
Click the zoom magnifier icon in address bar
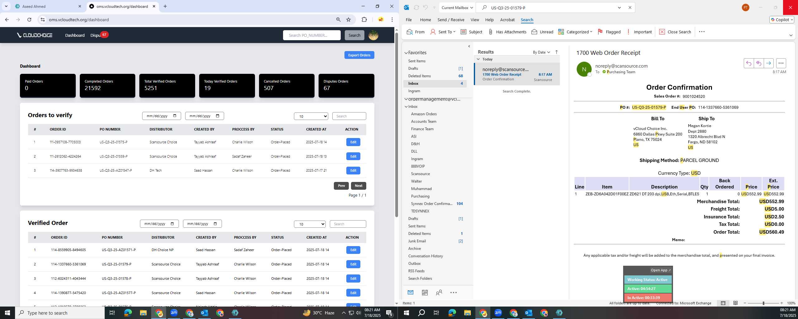[338, 20]
